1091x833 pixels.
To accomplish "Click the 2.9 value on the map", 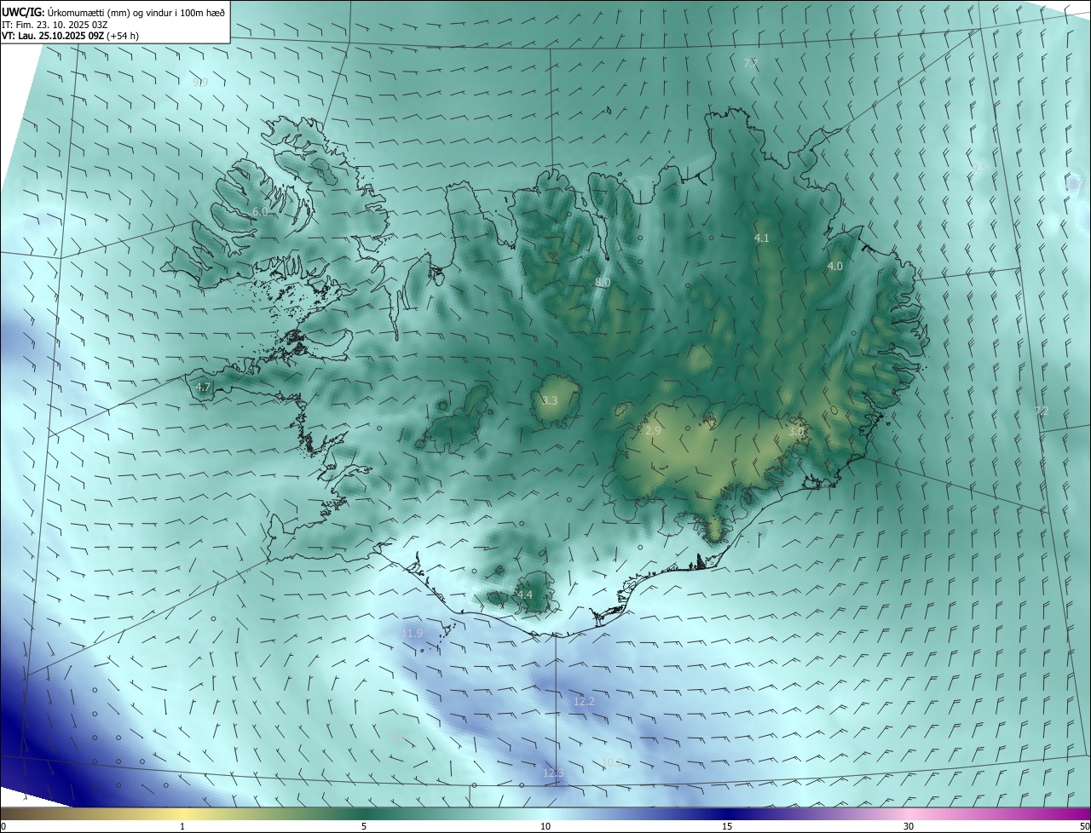I will (x=653, y=431).
